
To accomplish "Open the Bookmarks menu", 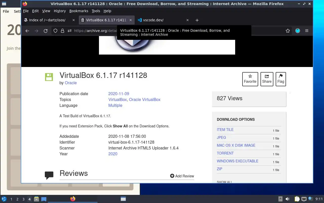I will click(x=79, y=11).
